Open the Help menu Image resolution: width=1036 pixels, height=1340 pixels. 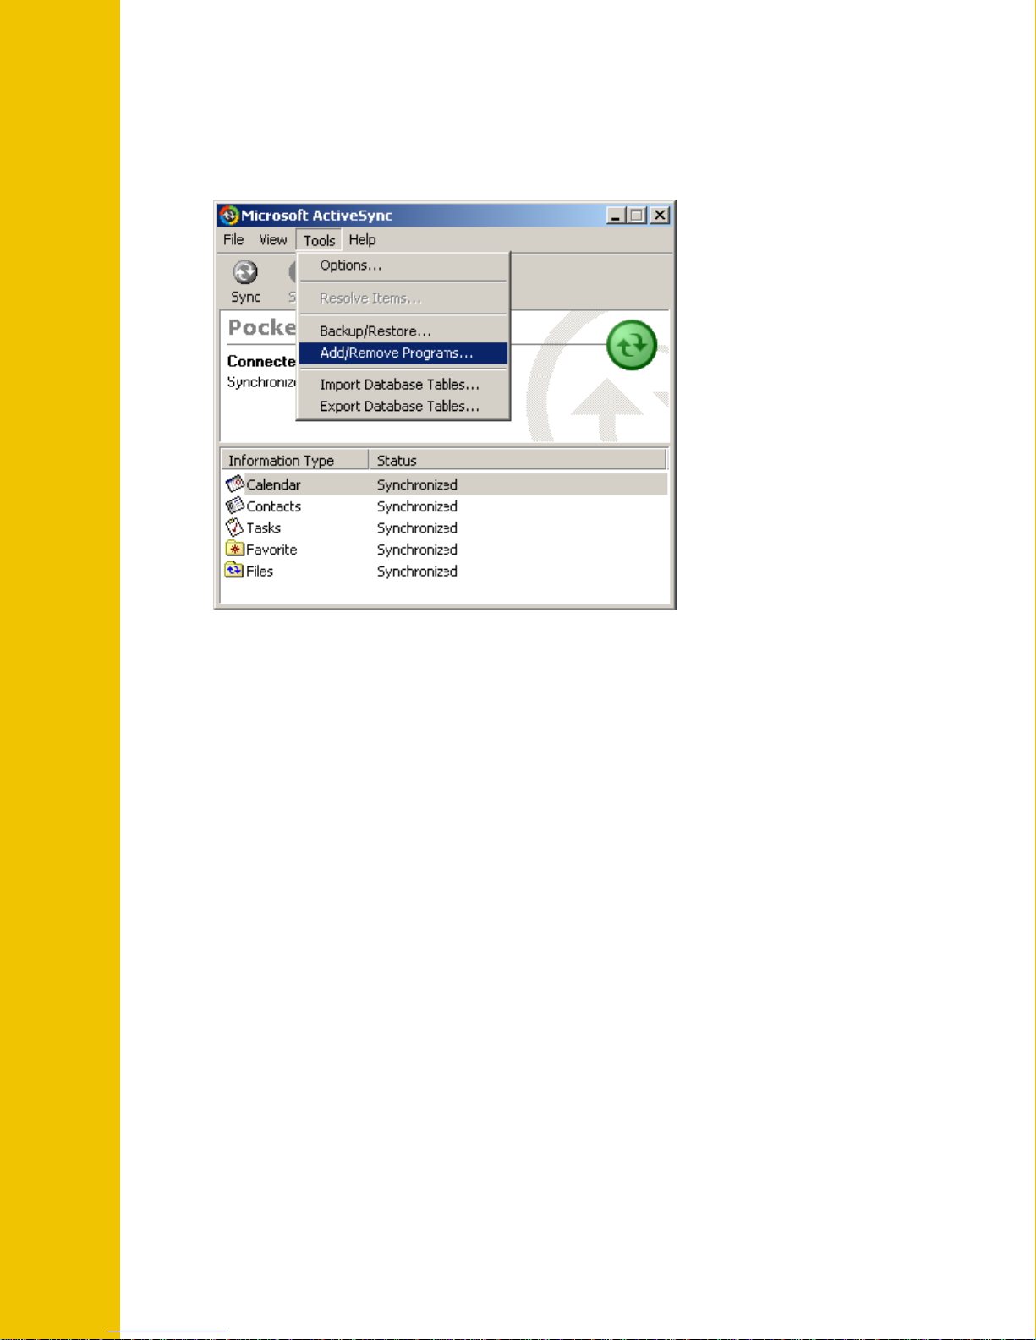pos(363,240)
